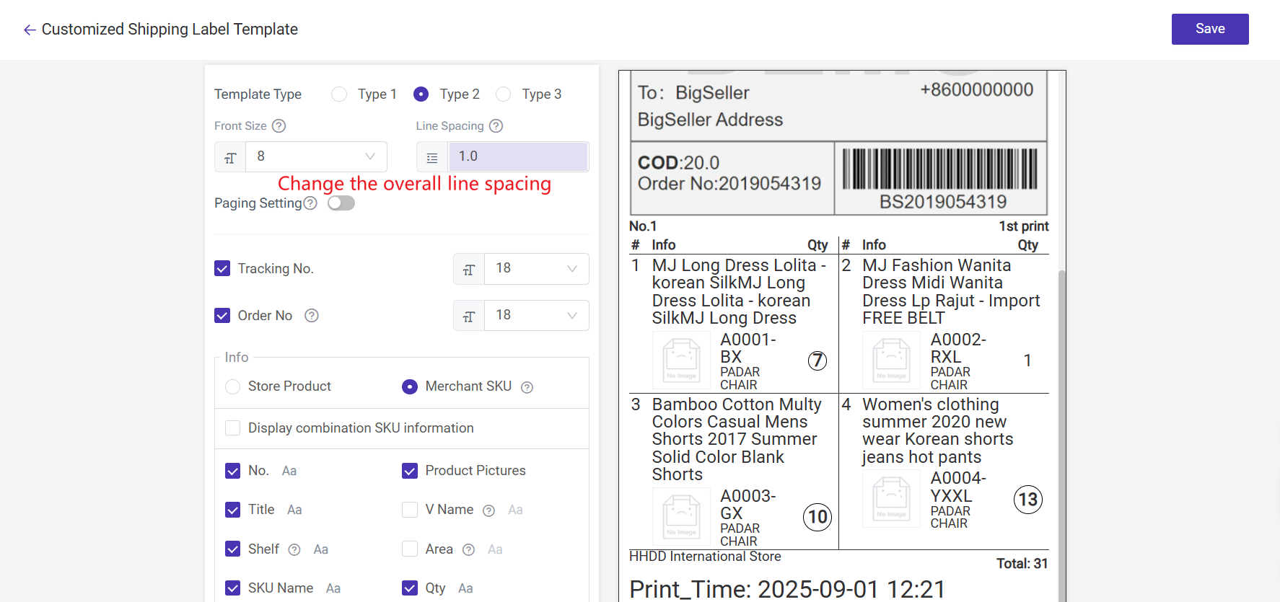The image size is (1280, 602).
Task: Click the A0002-RXL product image placeholder
Action: pos(892,360)
